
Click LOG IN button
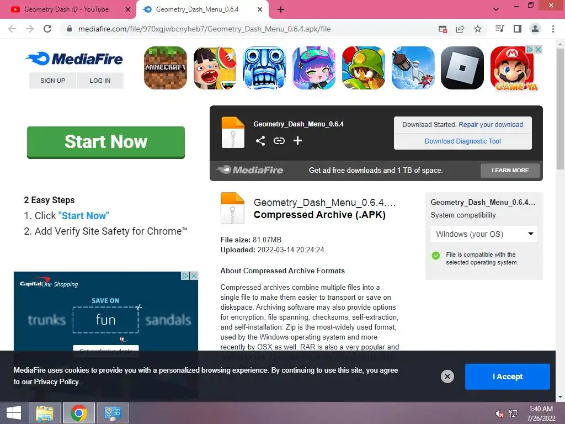click(100, 81)
